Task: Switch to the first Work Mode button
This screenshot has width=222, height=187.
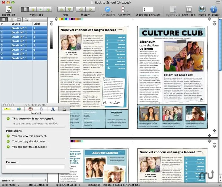Action: (x=25, y=9)
